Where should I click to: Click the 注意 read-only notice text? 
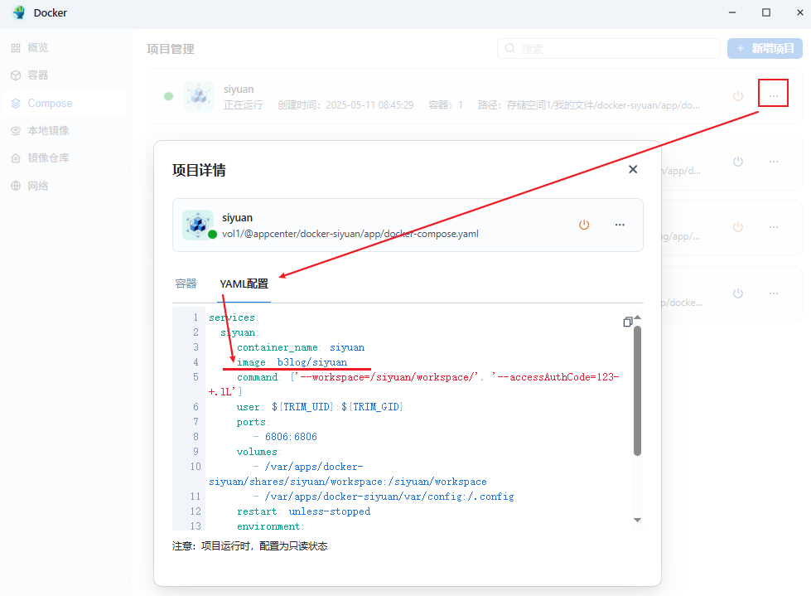[250, 546]
